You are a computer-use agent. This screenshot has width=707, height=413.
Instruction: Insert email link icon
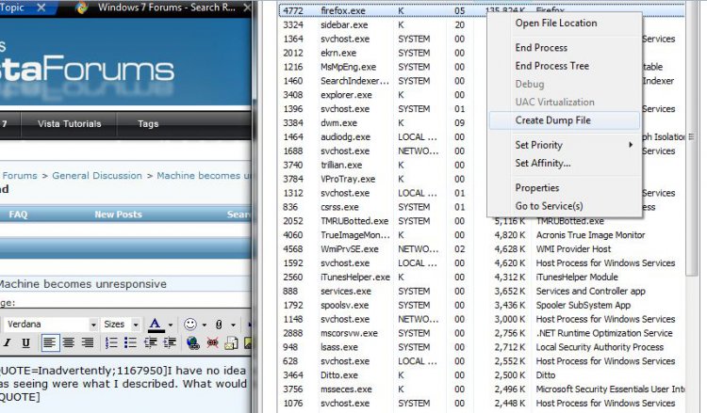pos(231,342)
